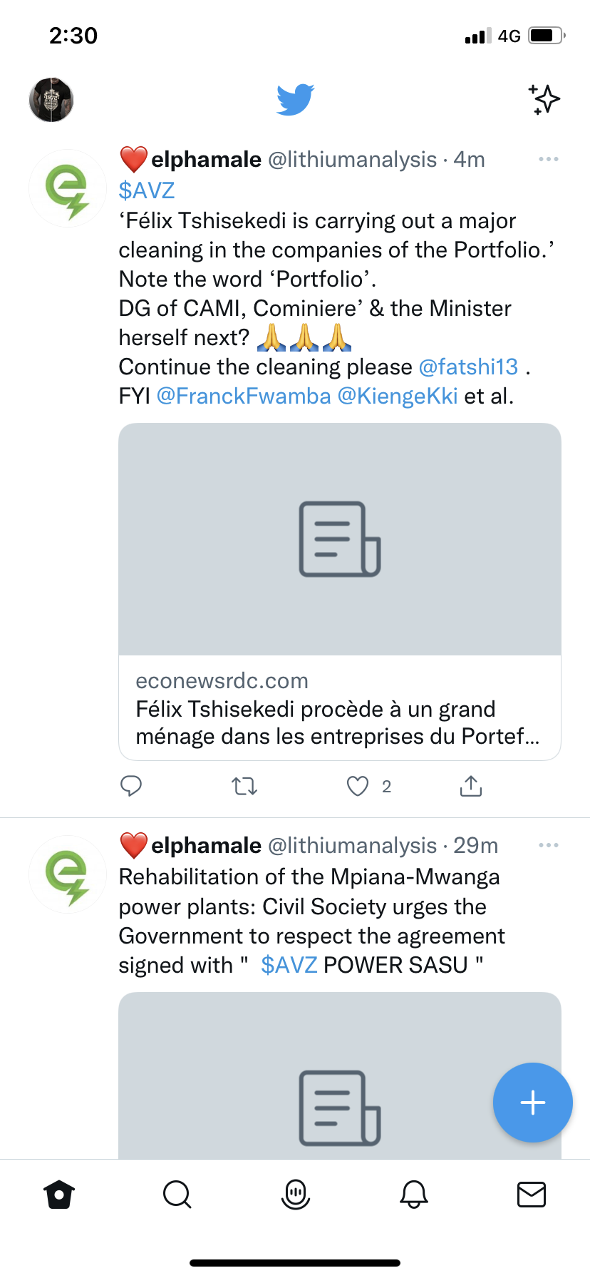Open the Home tab
The height and width of the screenshot is (1278, 590).
click(x=59, y=1194)
